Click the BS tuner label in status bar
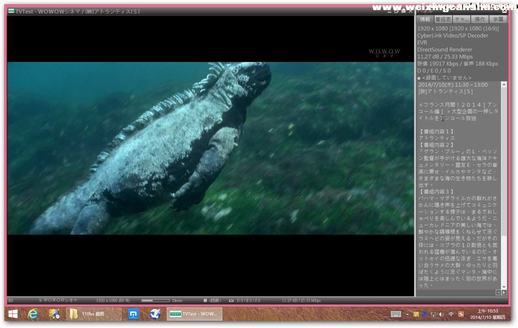Viewport: 518px width, 328px height. click(11, 300)
